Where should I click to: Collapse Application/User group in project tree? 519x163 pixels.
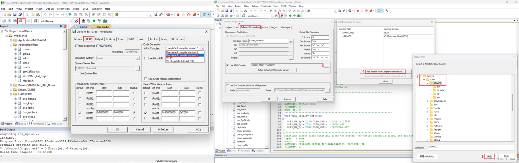point(11,45)
